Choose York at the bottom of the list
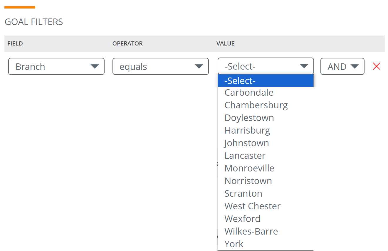Image resolution: width=388 pixels, height=251 pixels. point(266,244)
